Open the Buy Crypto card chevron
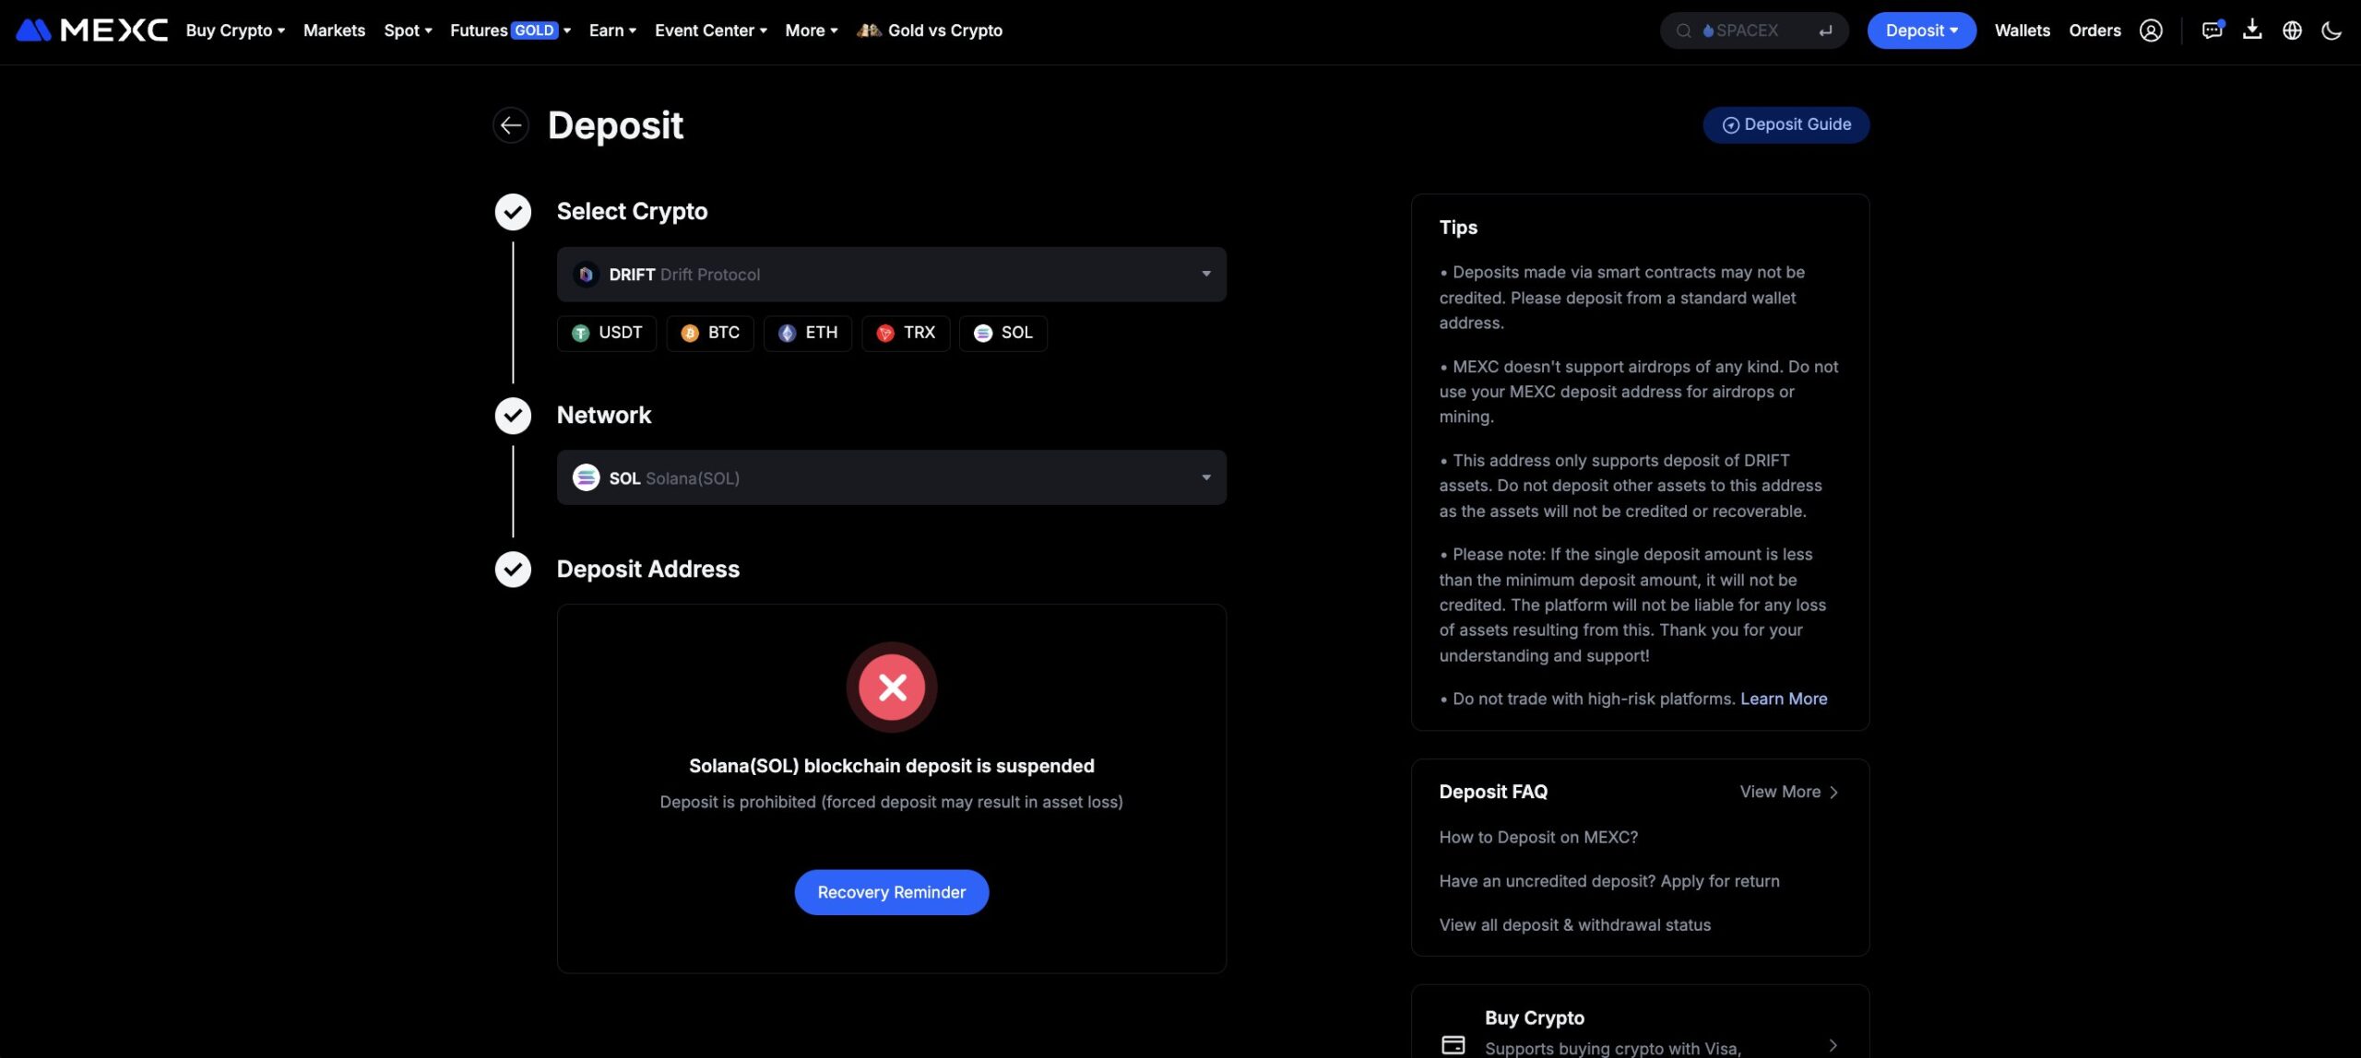2361x1058 pixels. coord(1833,1045)
